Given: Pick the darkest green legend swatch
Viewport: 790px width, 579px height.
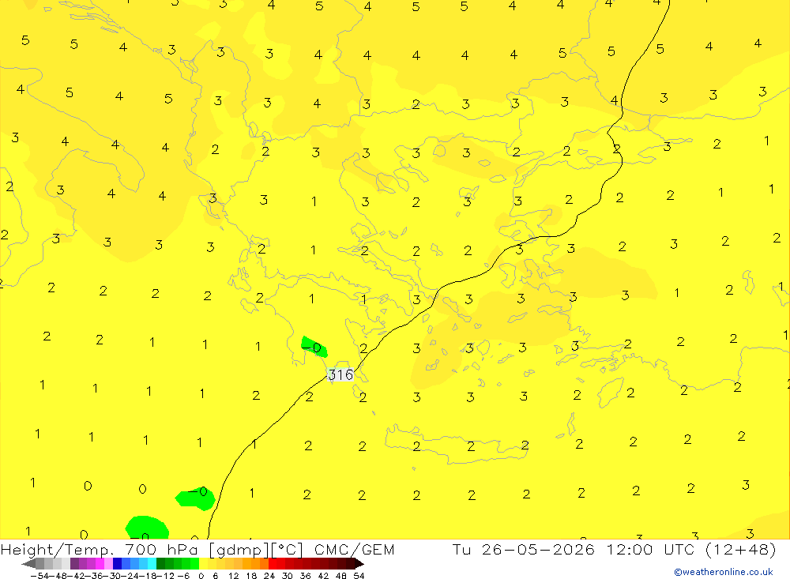Looking at the screenshot, I should point(160,564).
